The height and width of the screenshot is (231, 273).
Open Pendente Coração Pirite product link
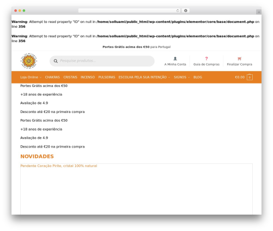58,166
